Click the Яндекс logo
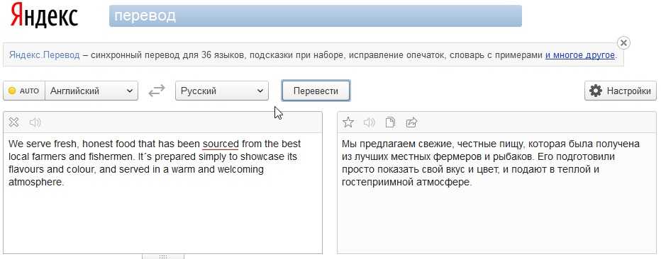The height and width of the screenshot is (259, 661). 44,15
